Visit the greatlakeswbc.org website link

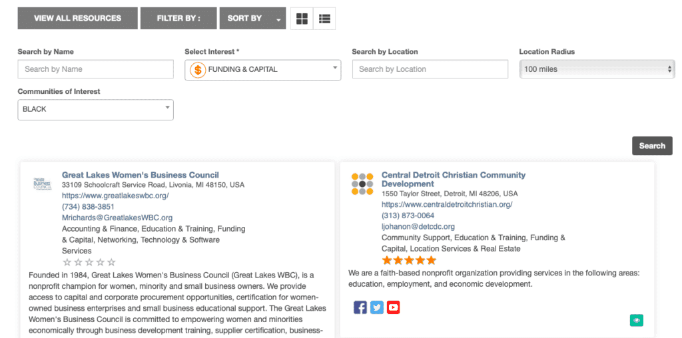point(115,196)
